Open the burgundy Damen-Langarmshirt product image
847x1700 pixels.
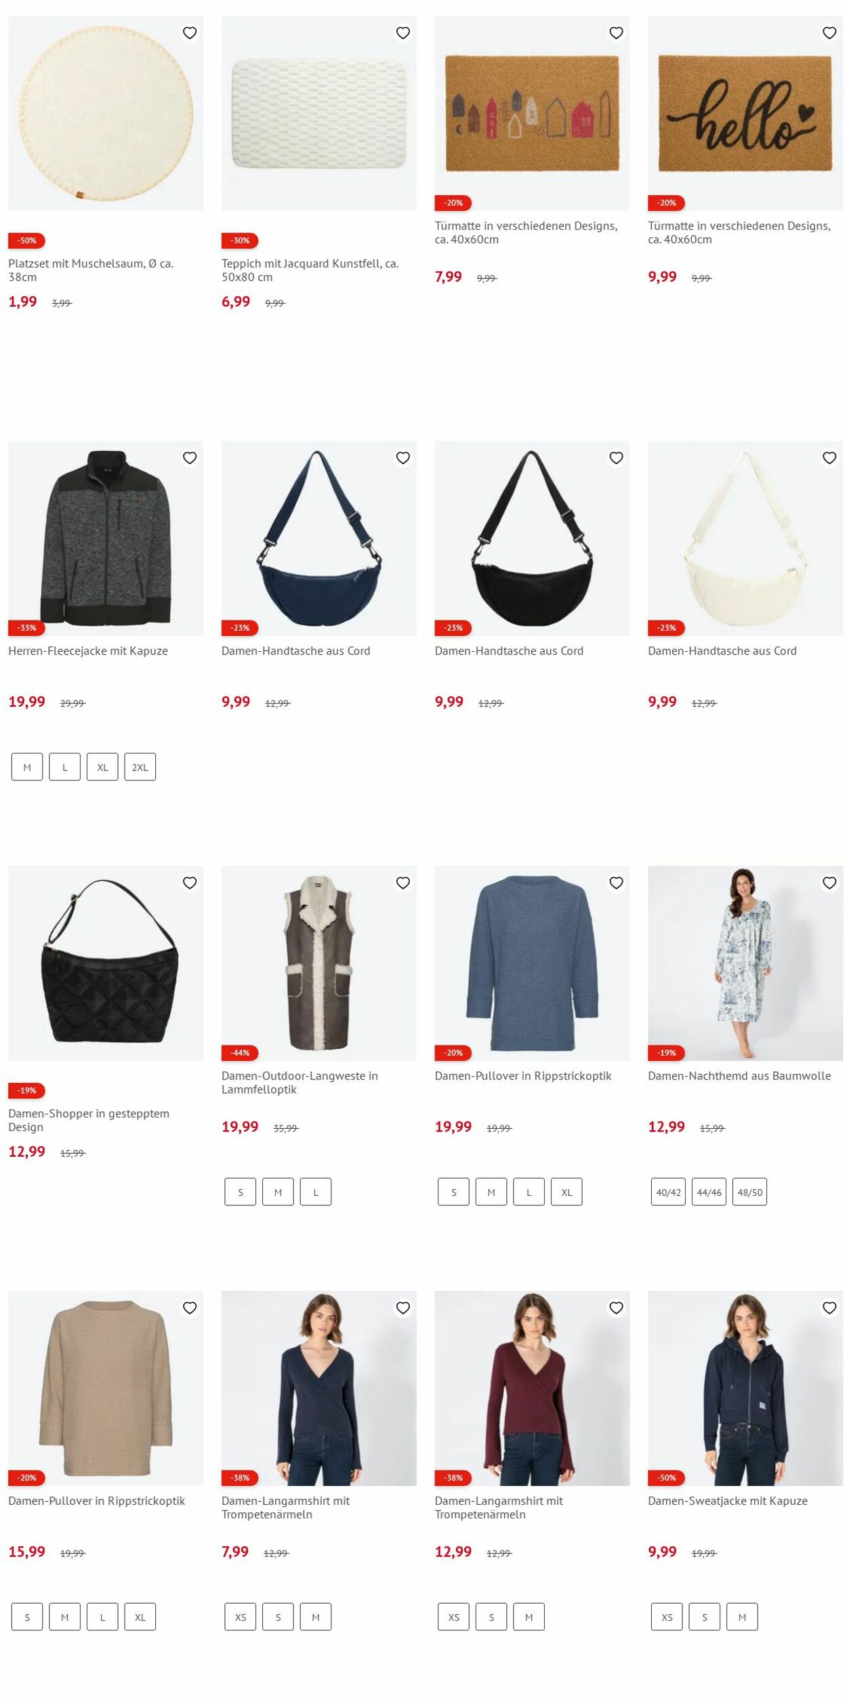(532, 1388)
